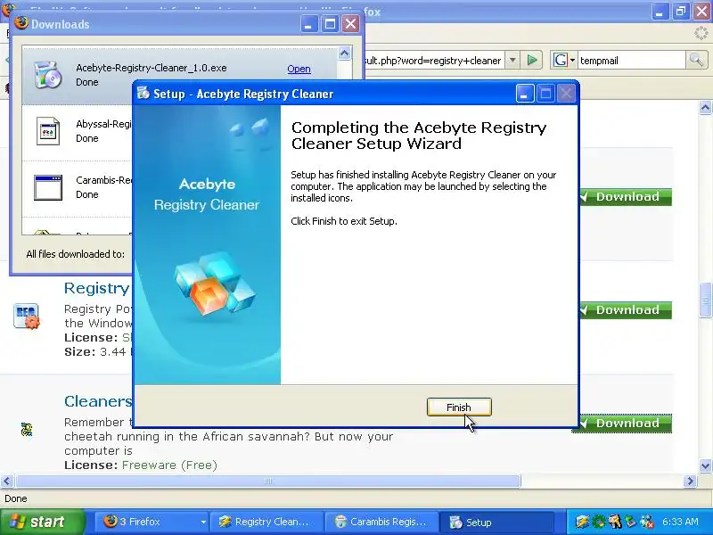Click the page vertical scrollbar down arrow
The image size is (713, 535).
[x=705, y=465]
